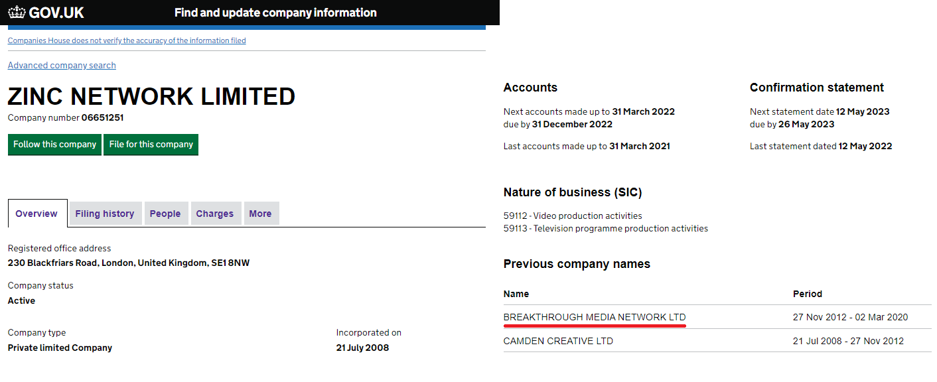Click File for this company button
This screenshot has height=382, width=937.
[x=151, y=145]
